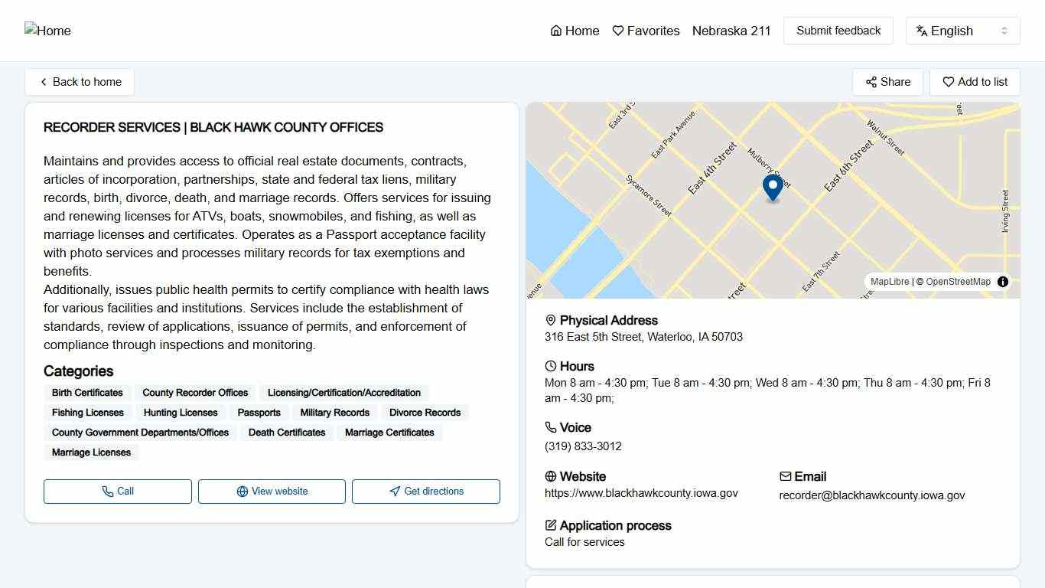
Task: Open Nebraska 211 from the header
Action: point(731,31)
